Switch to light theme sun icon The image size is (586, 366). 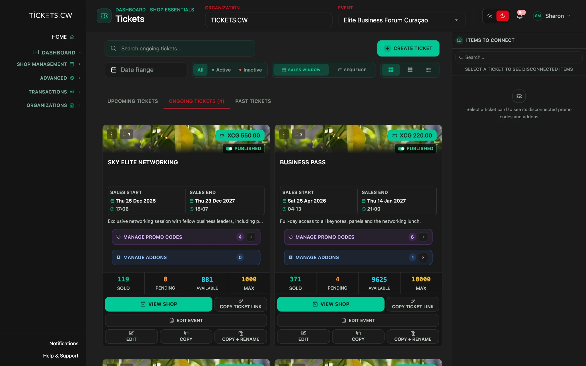(x=490, y=16)
